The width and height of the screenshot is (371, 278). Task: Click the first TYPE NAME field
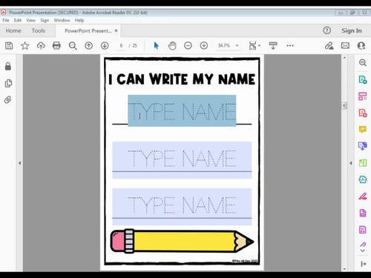[182, 110]
